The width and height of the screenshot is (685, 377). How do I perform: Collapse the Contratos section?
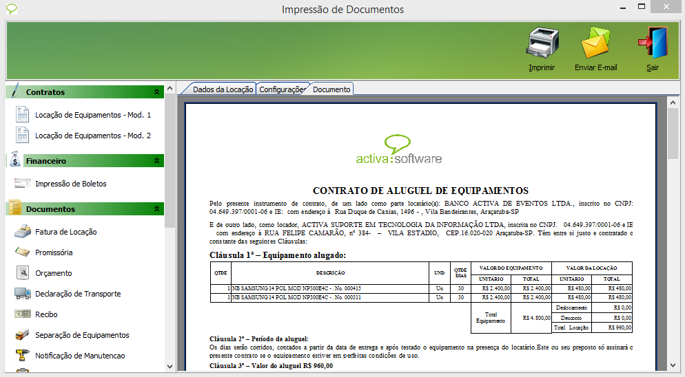[156, 92]
